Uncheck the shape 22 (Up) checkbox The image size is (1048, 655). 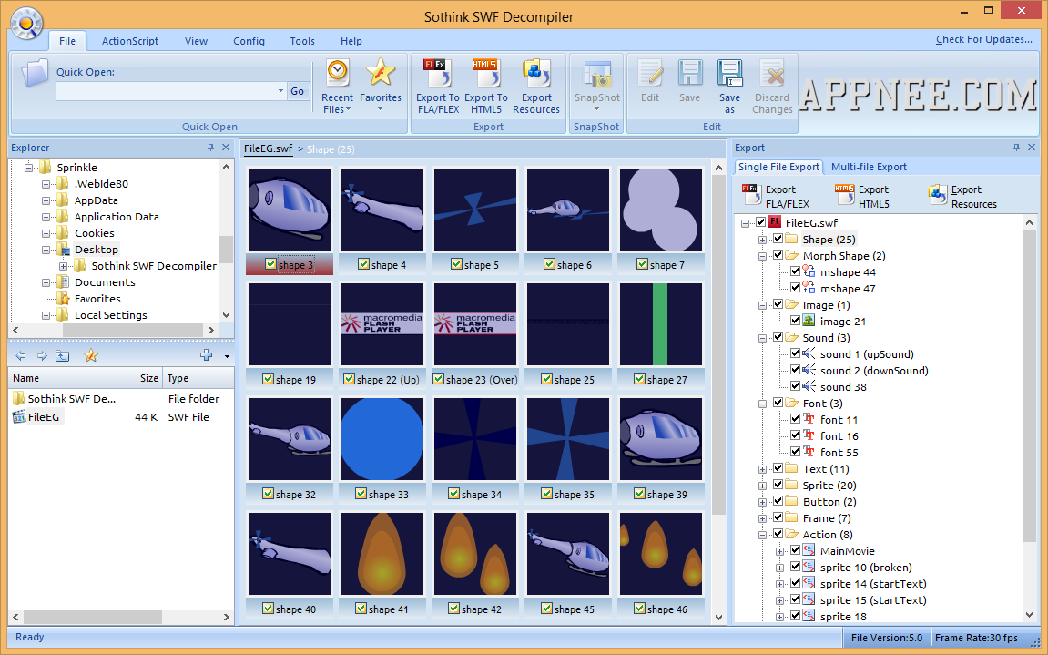pyautogui.click(x=349, y=379)
